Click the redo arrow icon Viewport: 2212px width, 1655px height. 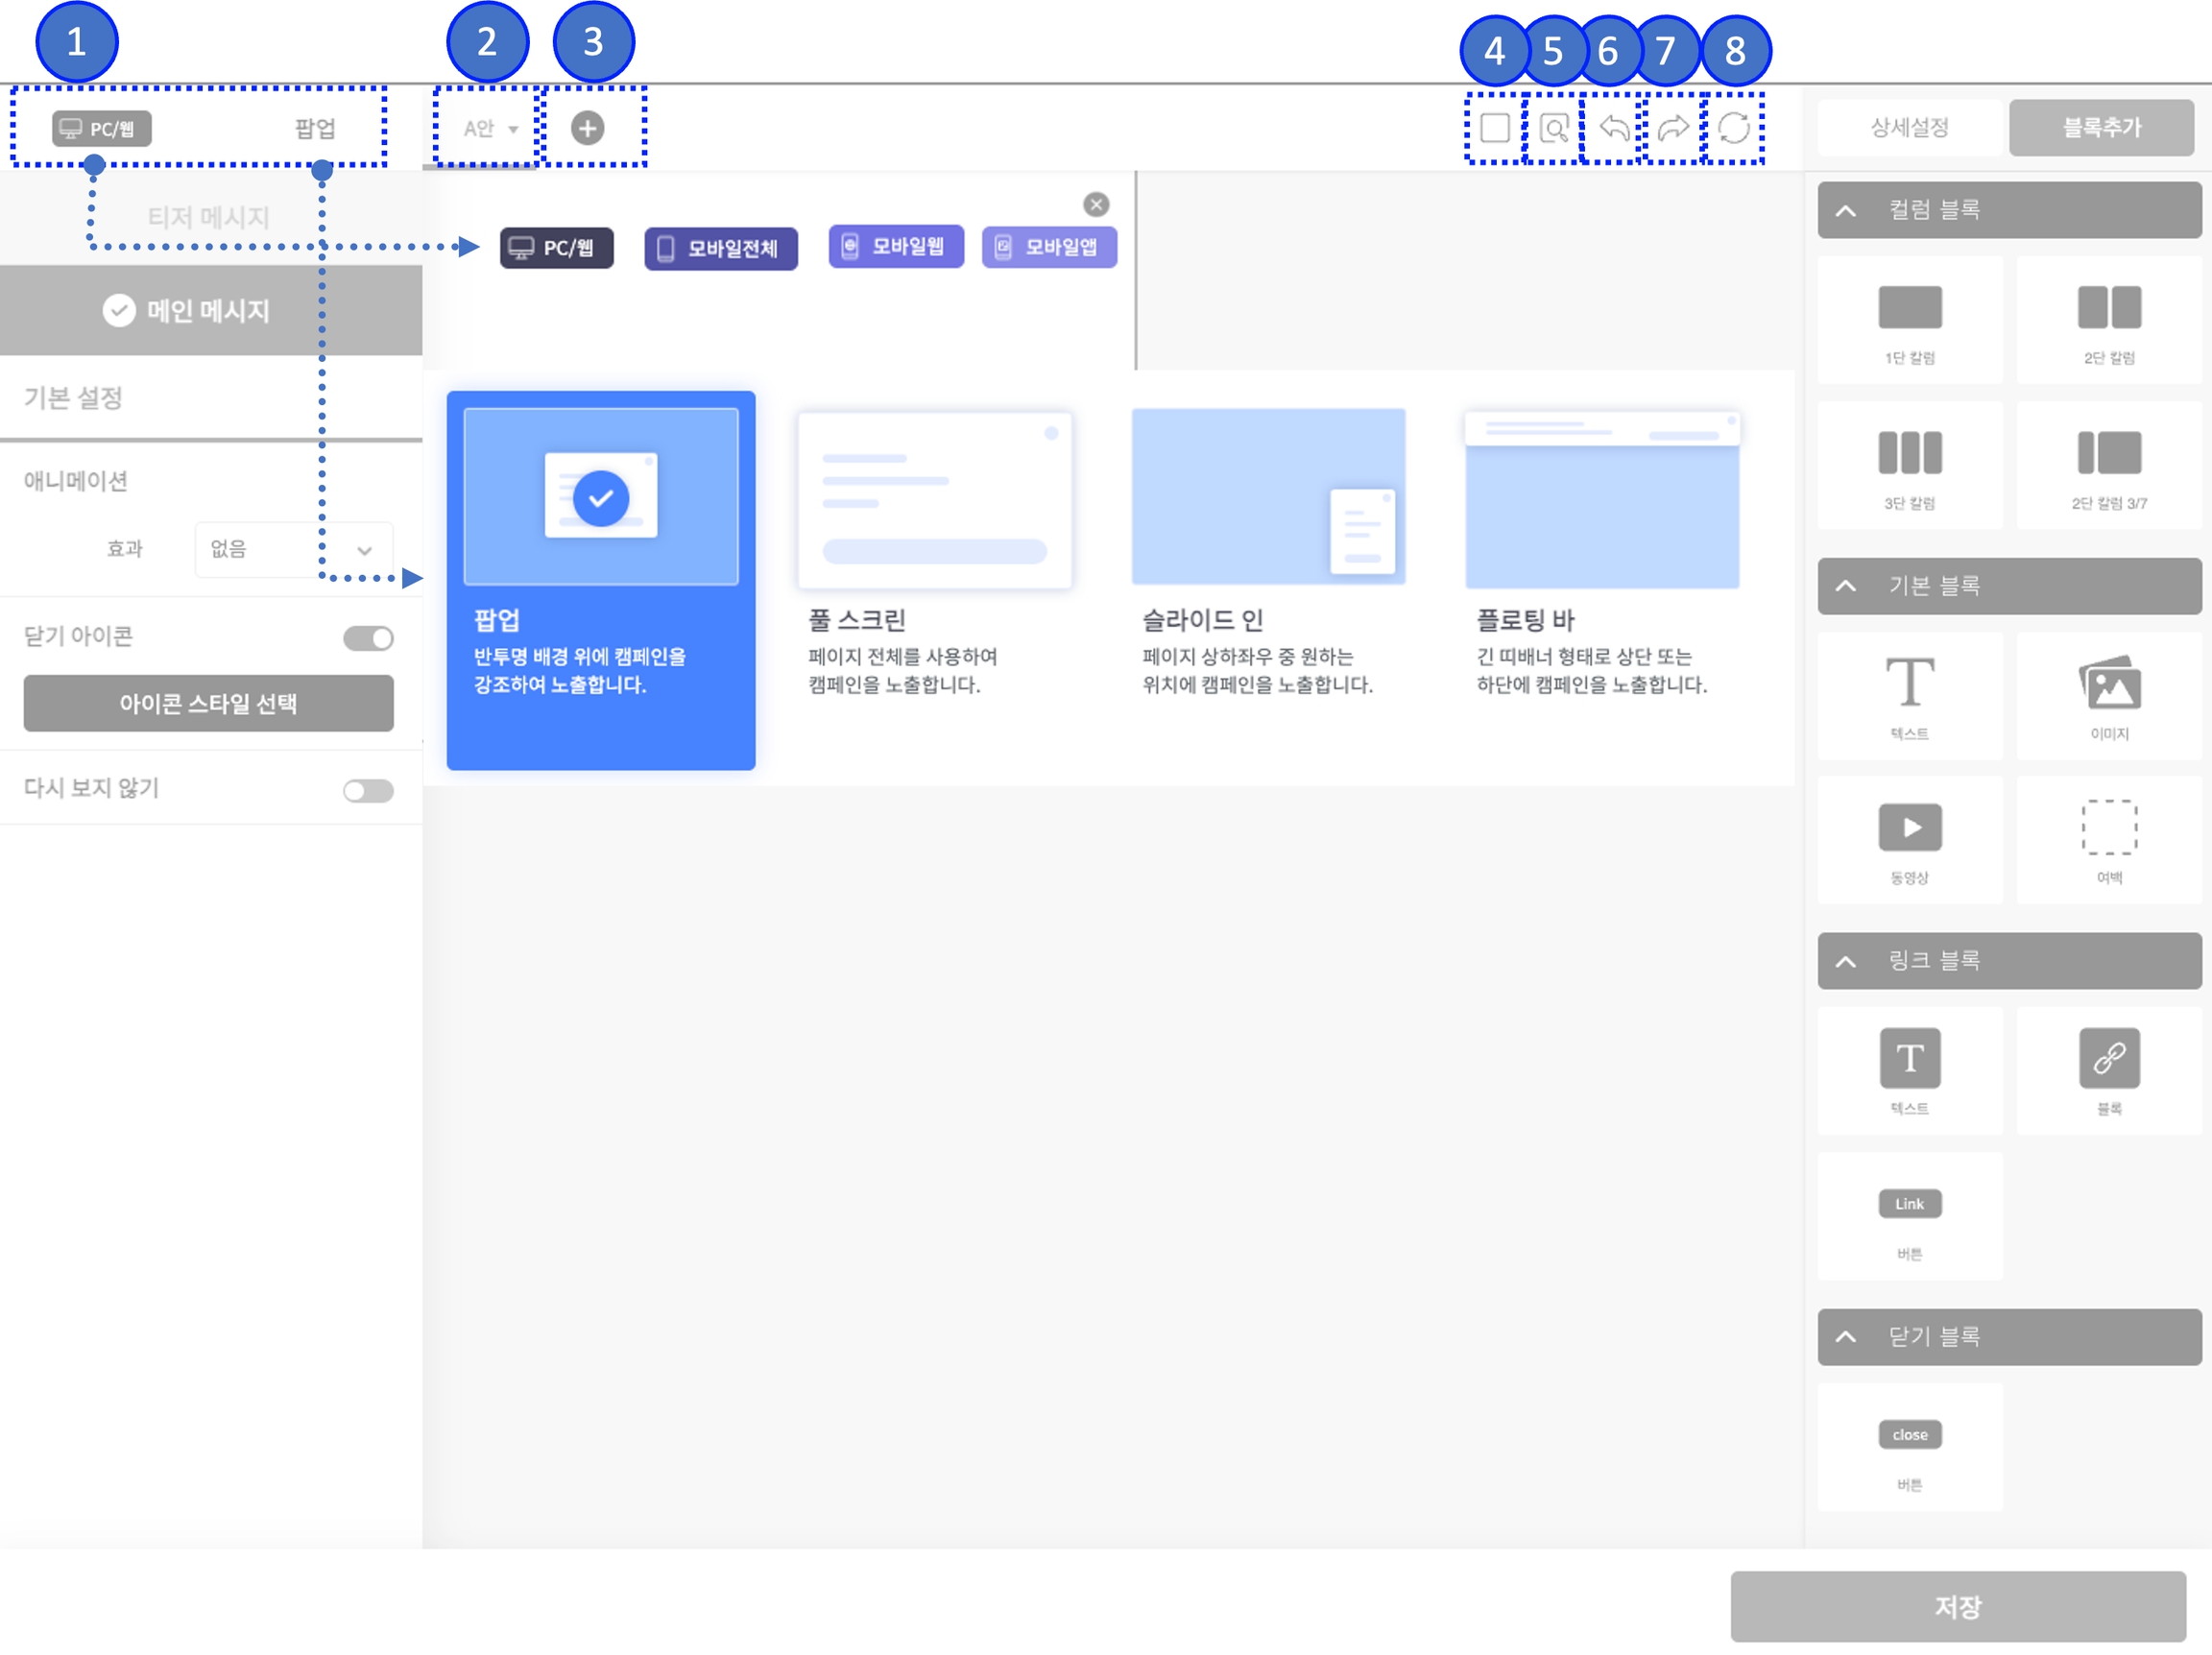coord(1672,128)
